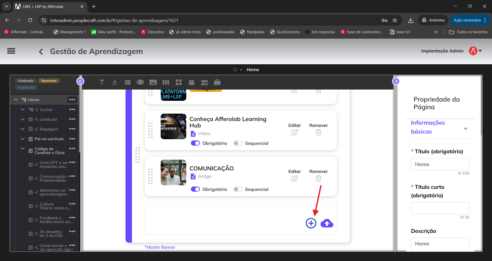Select Cultura Tóxica tree item

pos(55,206)
